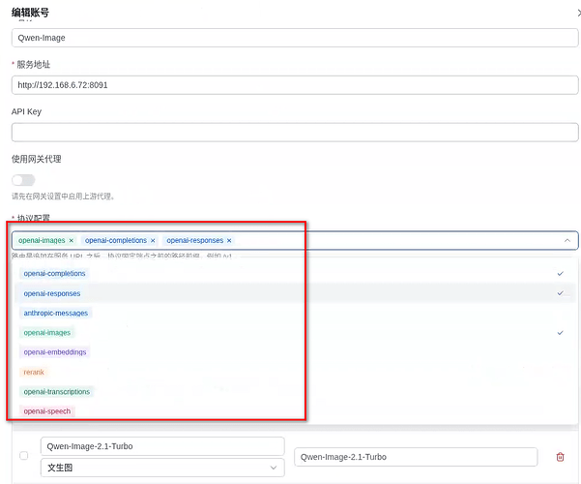
Task: Select openai-speech protocol option
Action: (295, 411)
